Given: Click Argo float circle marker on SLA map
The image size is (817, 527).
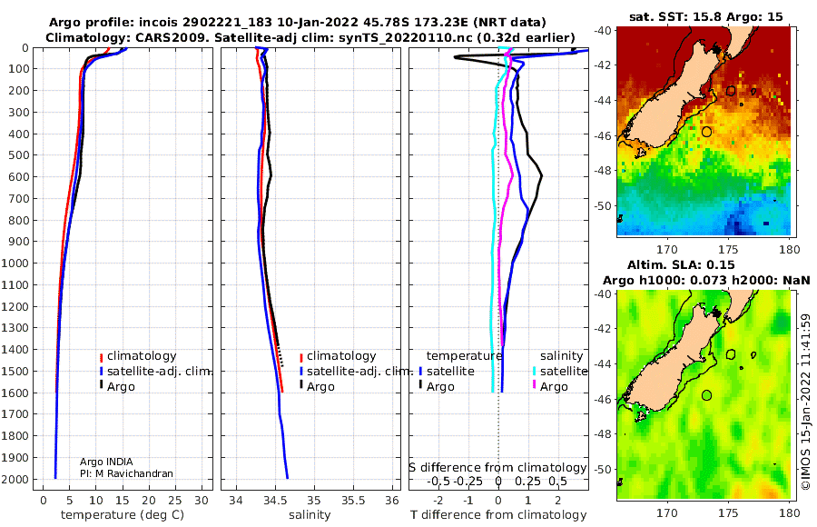Looking at the screenshot, I should pos(706,395).
